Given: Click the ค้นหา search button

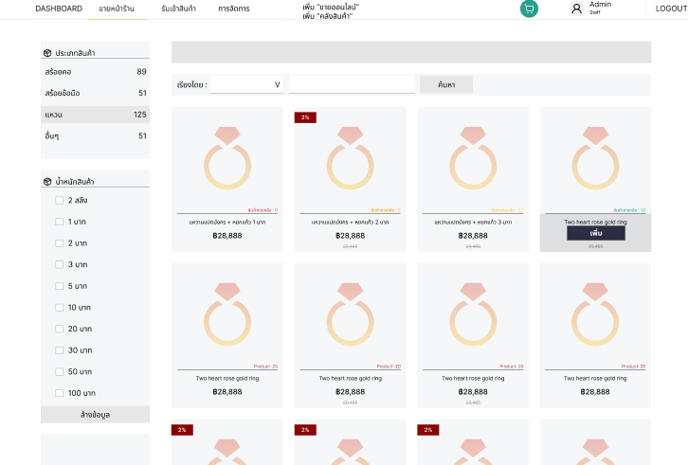Looking at the screenshot, I should tap(445, 85).
